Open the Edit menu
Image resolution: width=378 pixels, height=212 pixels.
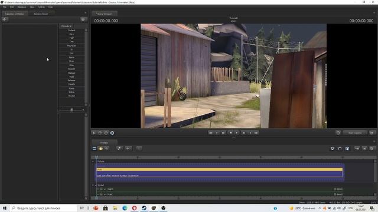click(x=12, y=7)
